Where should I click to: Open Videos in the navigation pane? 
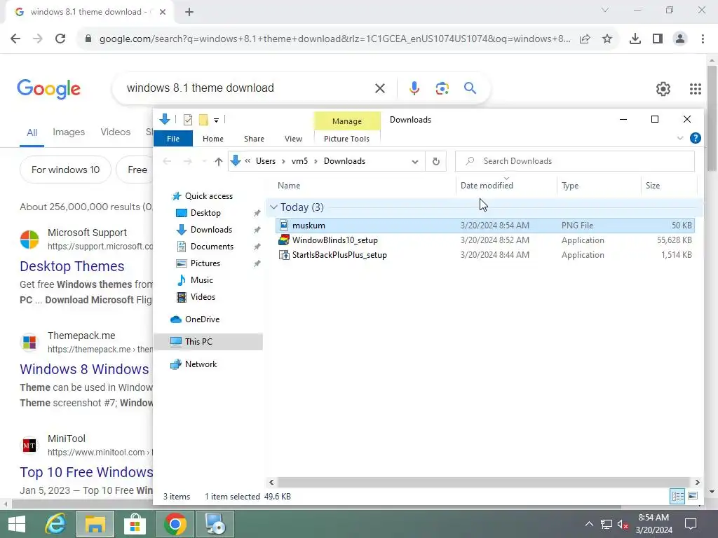click(x=203, y=297)
